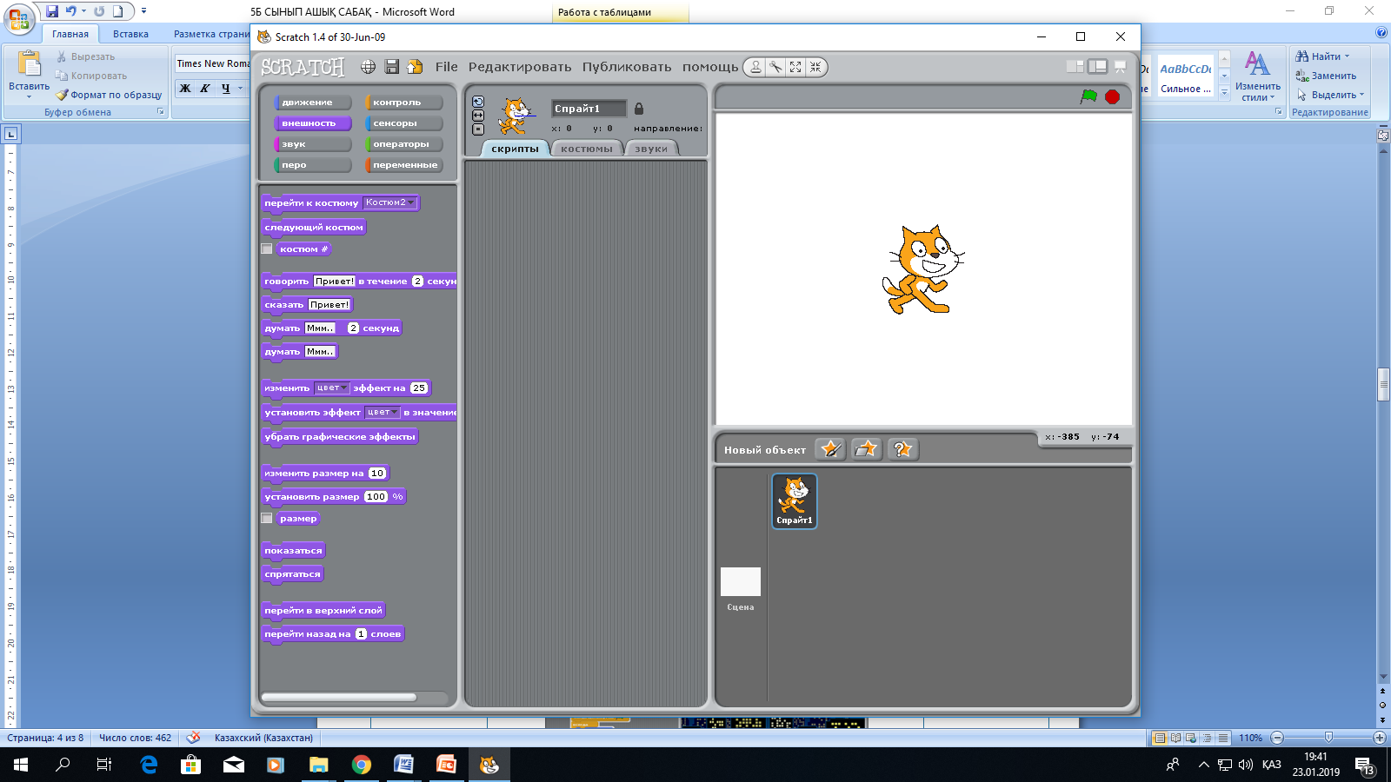Open the Вставка ribbon tab in Word
This screenshot has height=782, width=1391.
[130, 34]
